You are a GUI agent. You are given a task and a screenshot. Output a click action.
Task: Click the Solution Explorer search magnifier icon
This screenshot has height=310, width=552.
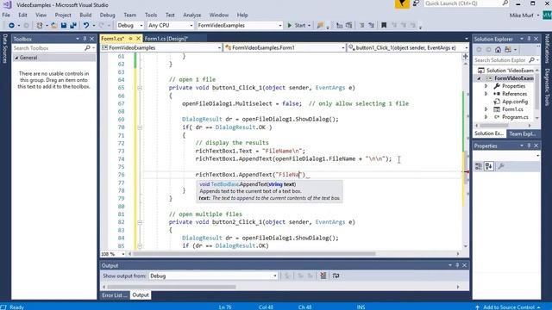531,60
